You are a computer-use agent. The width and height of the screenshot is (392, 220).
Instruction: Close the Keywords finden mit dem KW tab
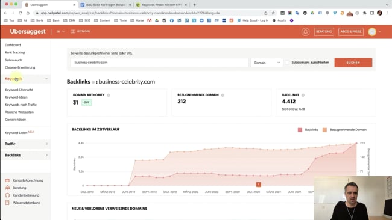[x=186, y=5]
